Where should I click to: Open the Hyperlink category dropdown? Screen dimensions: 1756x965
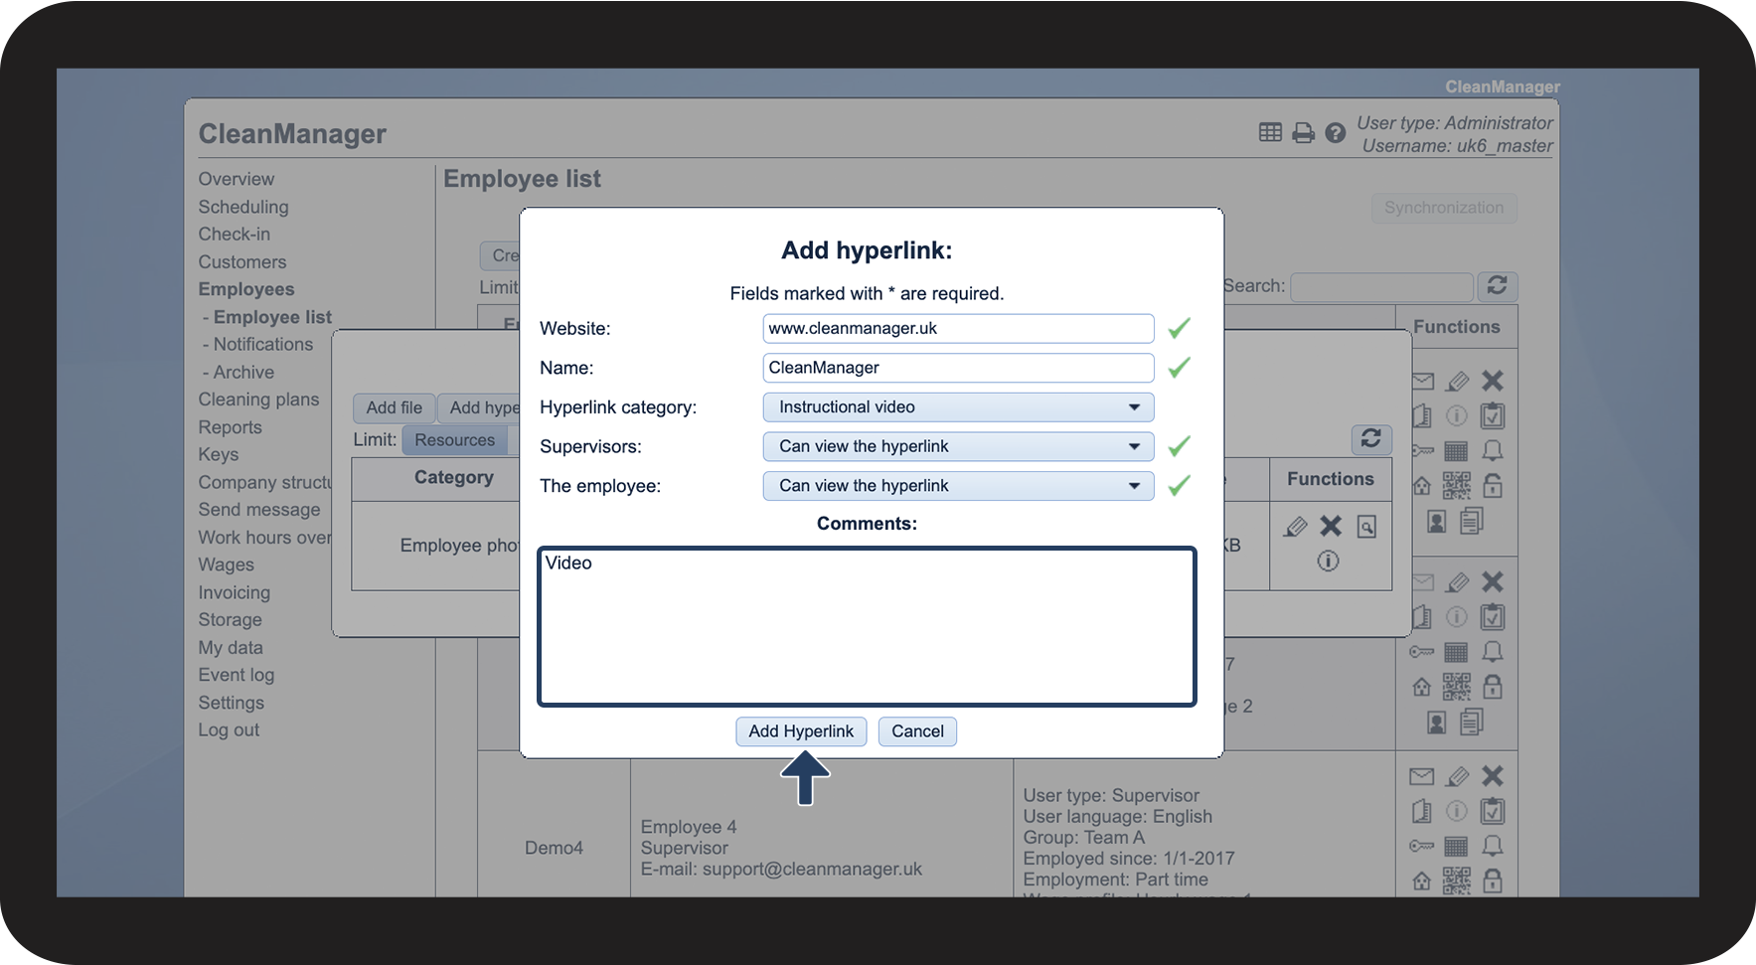958,407
